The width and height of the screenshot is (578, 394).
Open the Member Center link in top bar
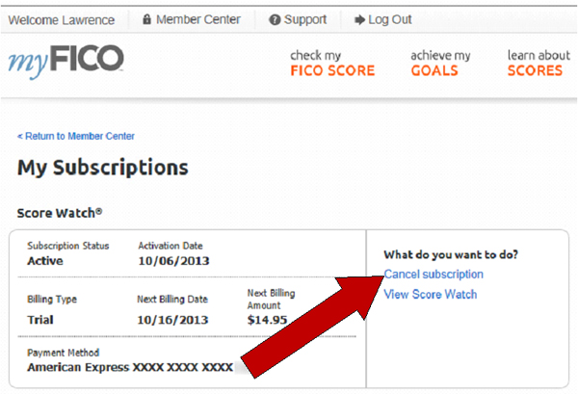(198, 19)
